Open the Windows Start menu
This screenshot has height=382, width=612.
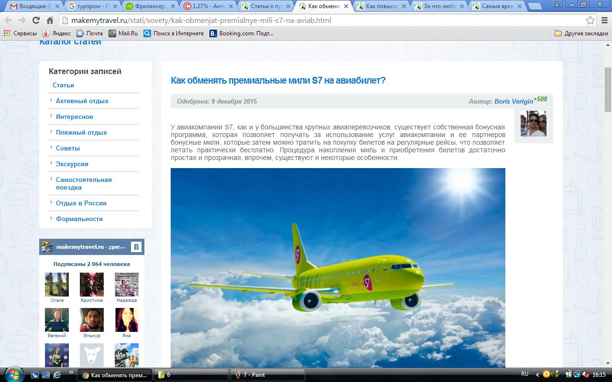click(13, 374)
